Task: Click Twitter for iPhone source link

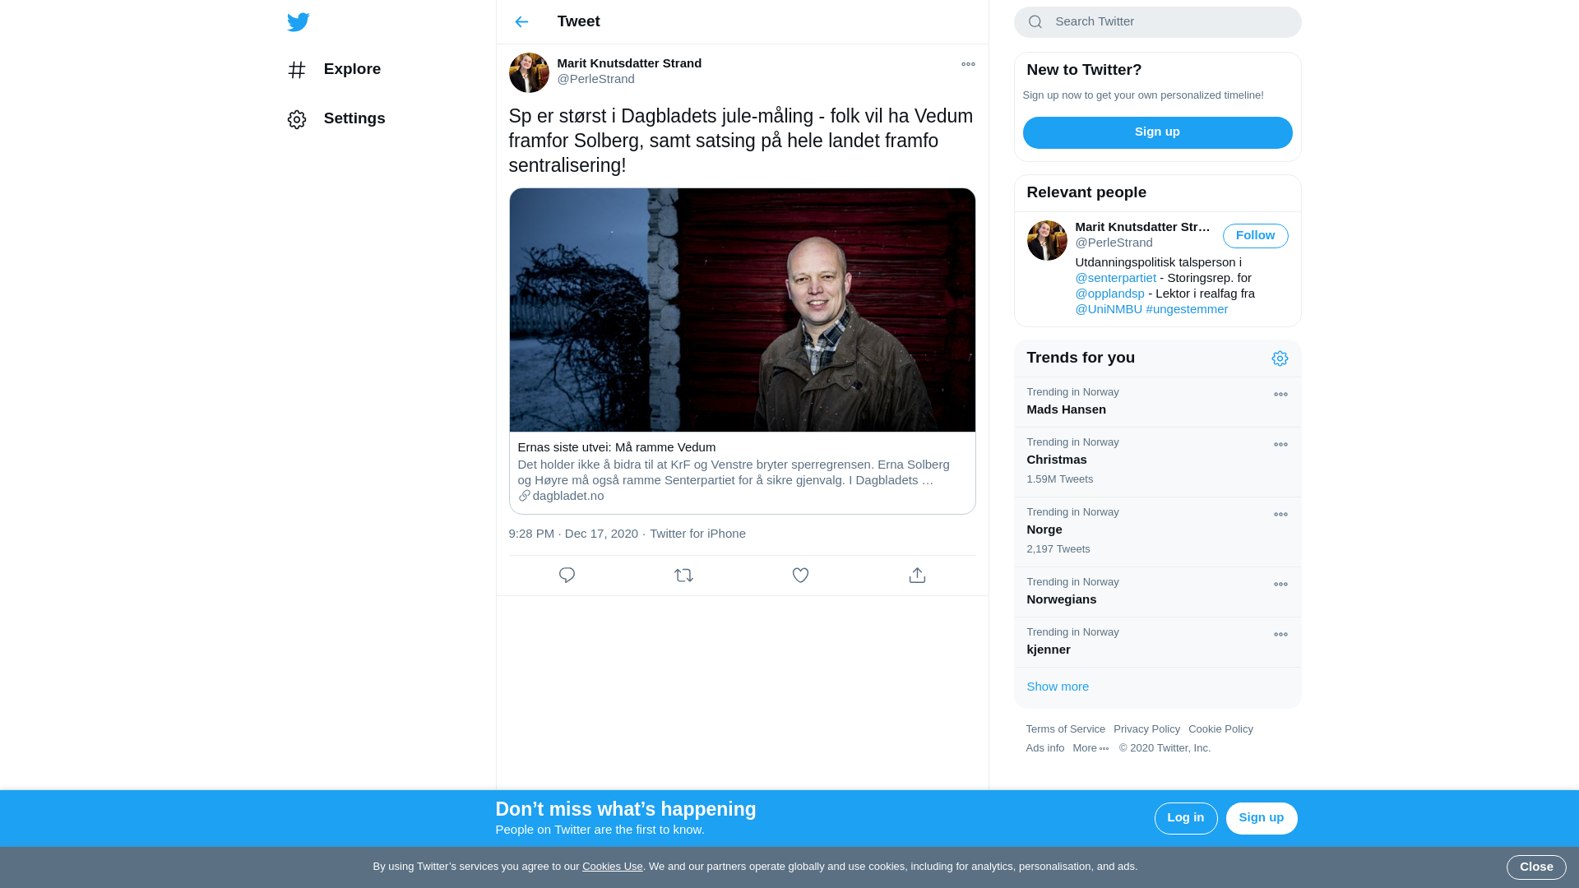Action: coord(697,534)
